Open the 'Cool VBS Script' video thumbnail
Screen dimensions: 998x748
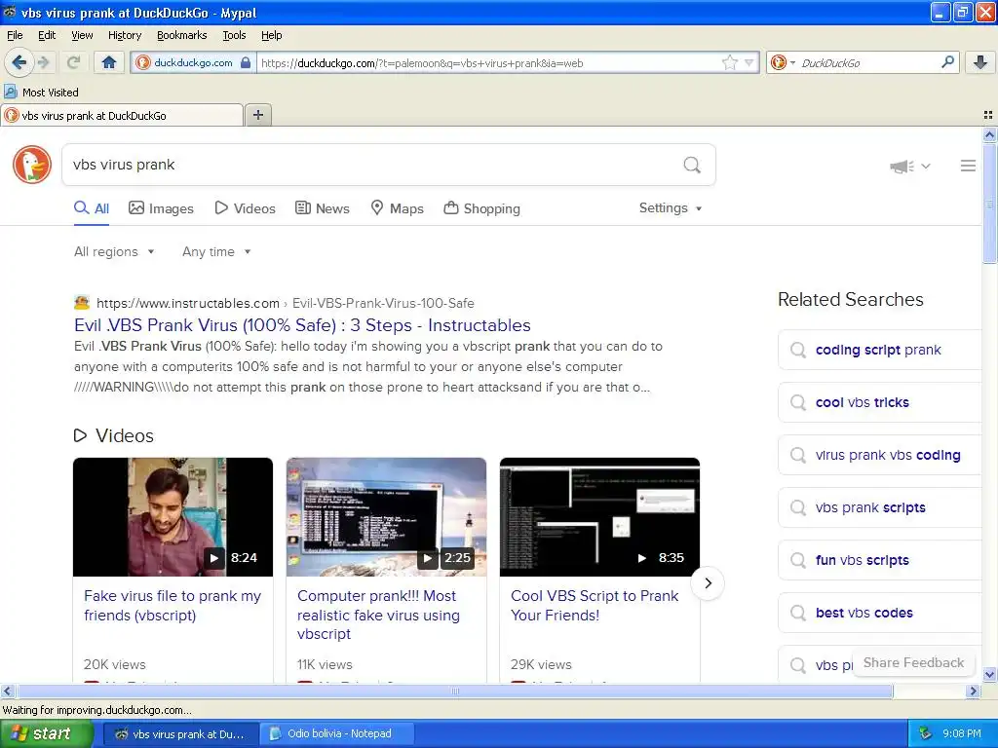(x=599, y=517)
